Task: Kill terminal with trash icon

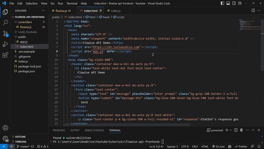Action: click(x=241, y=130)
